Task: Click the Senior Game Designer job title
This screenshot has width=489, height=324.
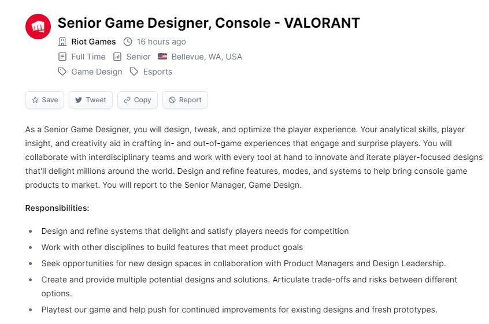Action: pos(209,23)
